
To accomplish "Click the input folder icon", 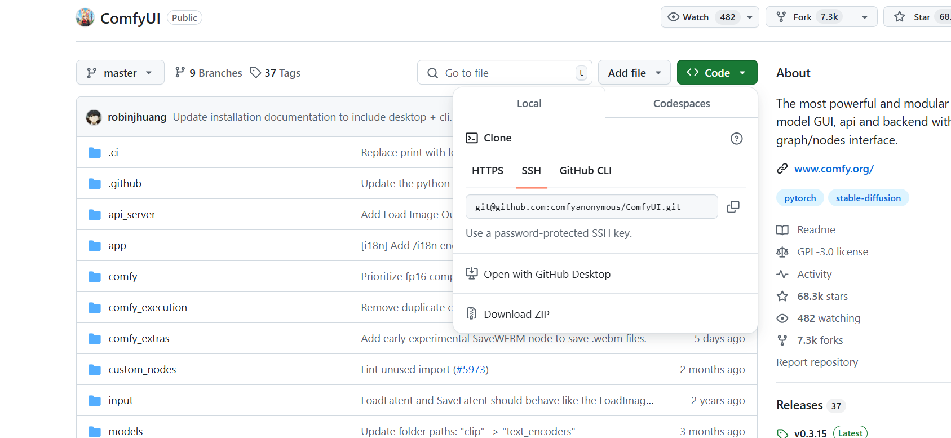I will point(95,401).
